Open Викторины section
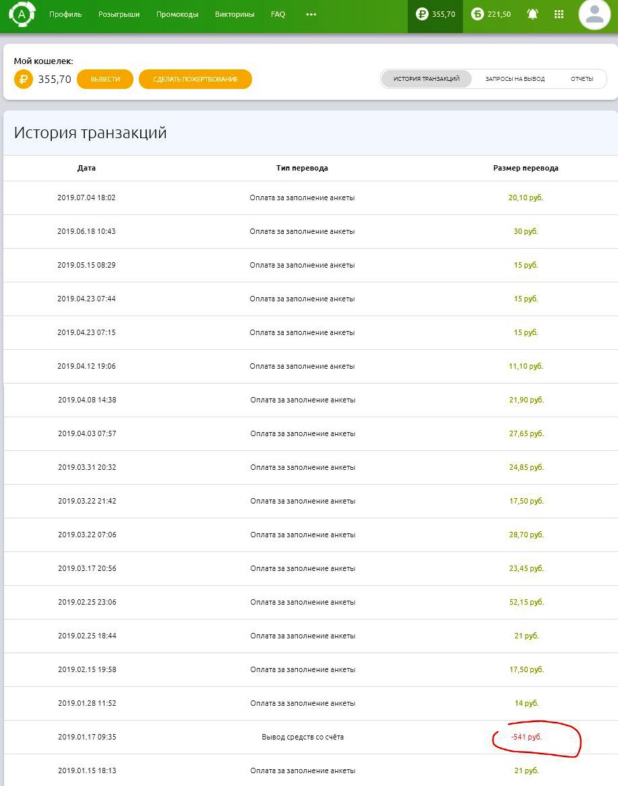Image resolution: width=618 pixels, height=786 pixels. click(235, 14)
